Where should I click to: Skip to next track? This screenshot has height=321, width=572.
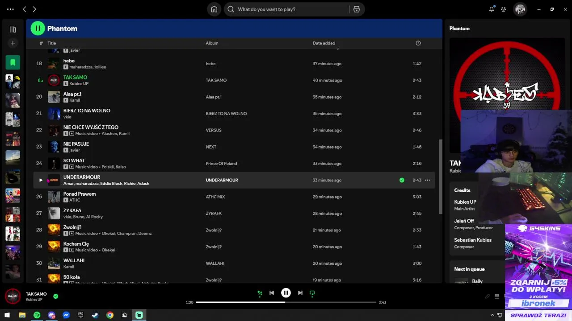[x=300, y=293]
